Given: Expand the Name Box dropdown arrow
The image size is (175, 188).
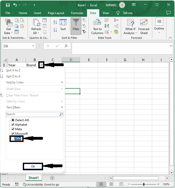Looking at the screenshot, I should click(33, 46).
